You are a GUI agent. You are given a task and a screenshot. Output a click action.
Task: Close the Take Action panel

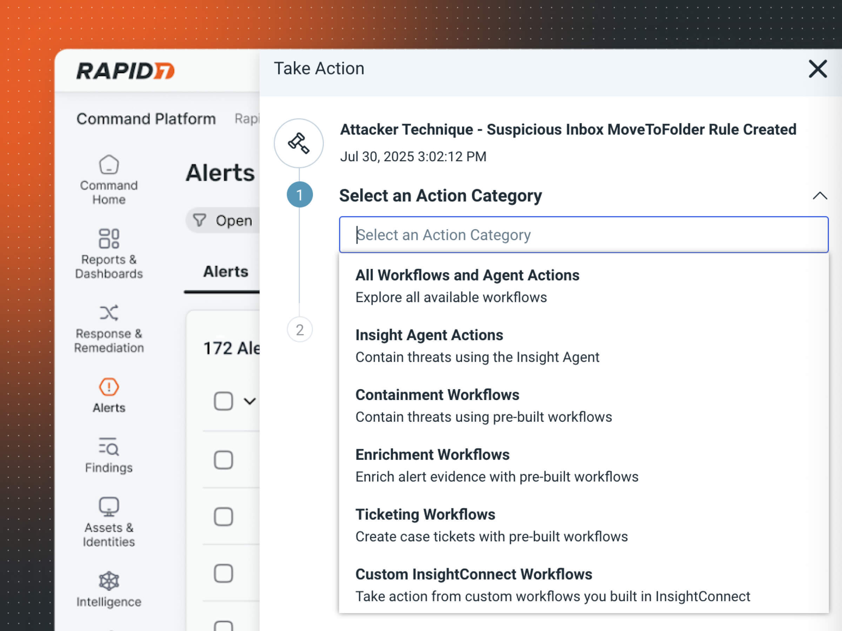pos(818,69)
